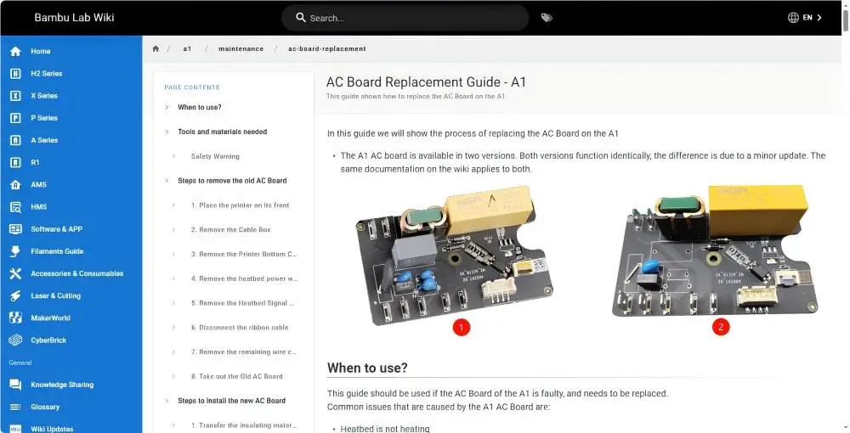Click the MakerWorld icon
This screenshot has width=850, height=433.
(15, 318)
